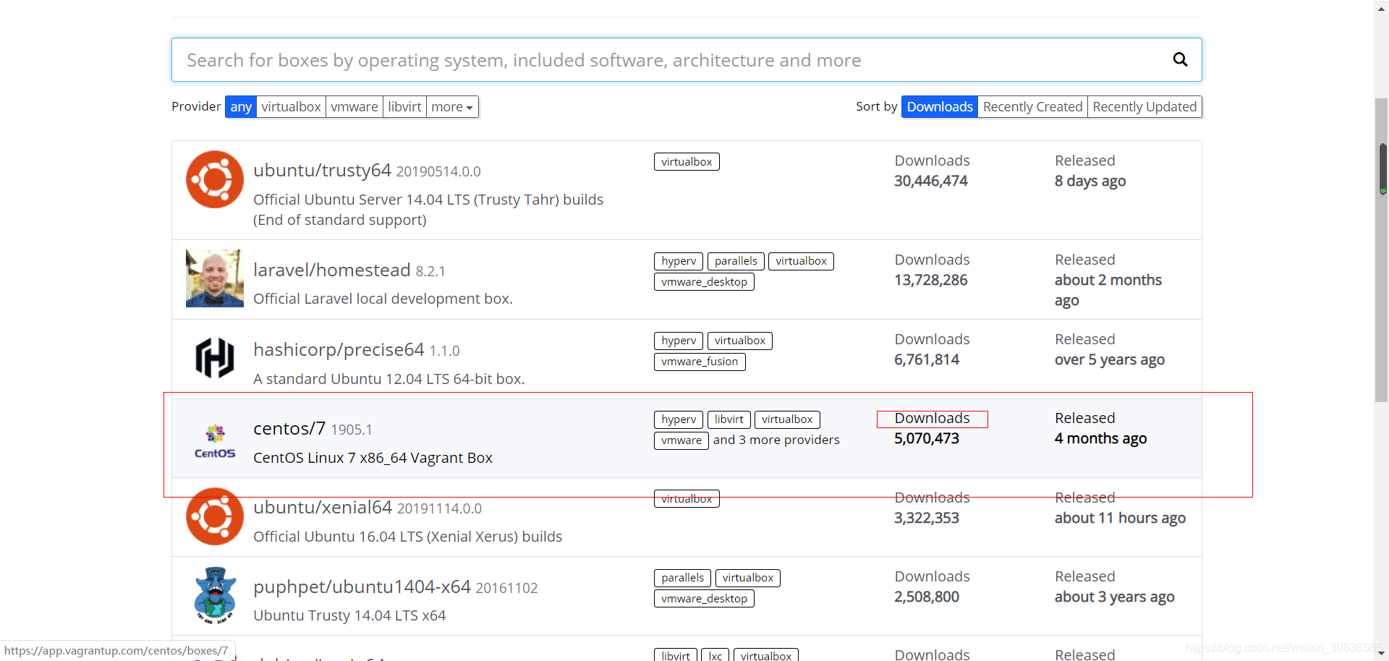Click vmware tag on centos/7 row
Screen dimensions: 1389x661
coord(681,440)
